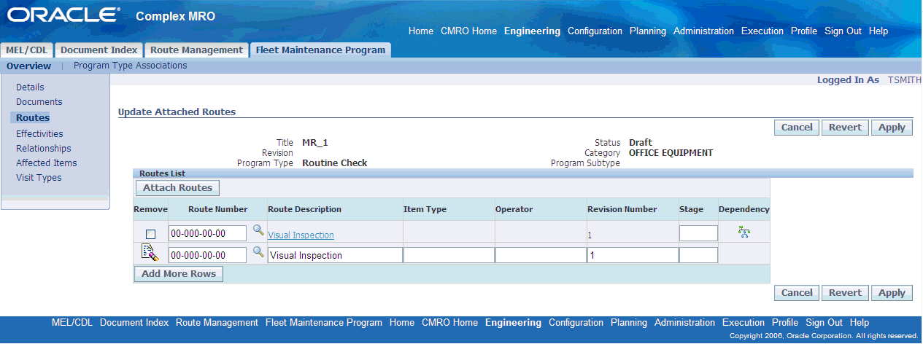923x344 pixels.
Task: Click the TSMITH logged-in username
Action: click(905, 80)
